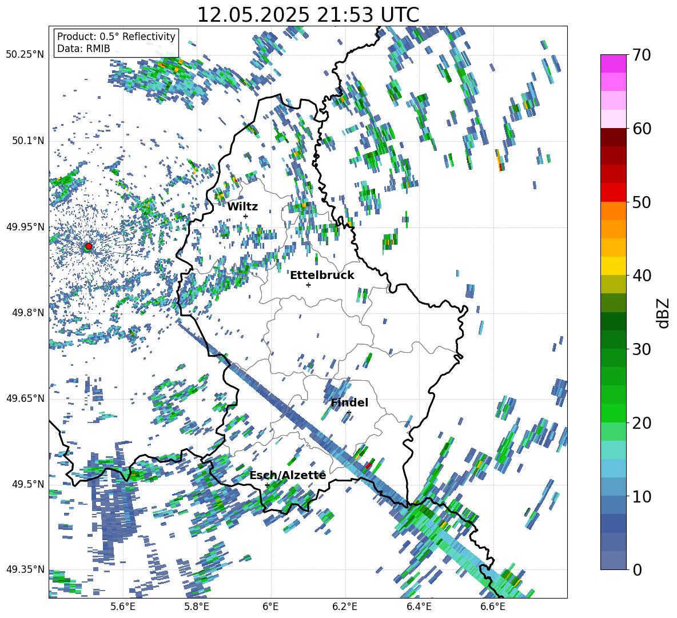Click the dBZ colorbar label
677x618 pixels.
(663, 313)
